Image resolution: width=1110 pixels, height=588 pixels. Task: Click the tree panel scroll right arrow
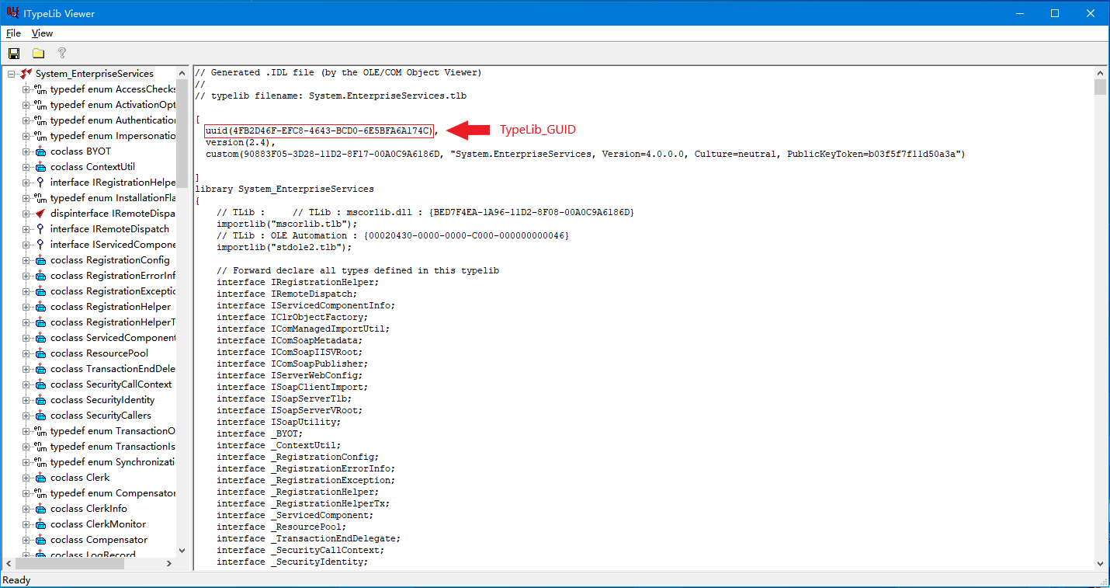170,565
